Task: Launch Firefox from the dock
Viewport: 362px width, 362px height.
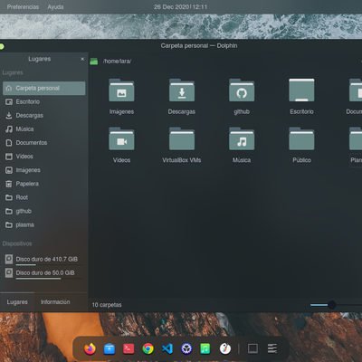Action: [x=90, y=348]
